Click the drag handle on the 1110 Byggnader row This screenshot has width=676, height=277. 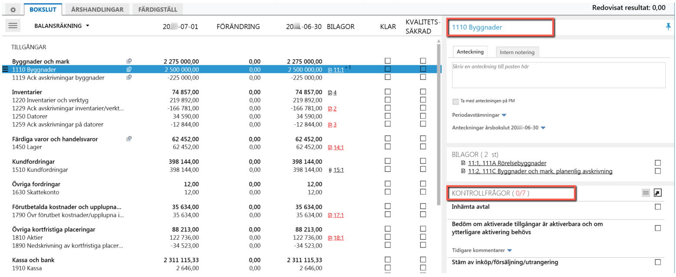point(6,69)
